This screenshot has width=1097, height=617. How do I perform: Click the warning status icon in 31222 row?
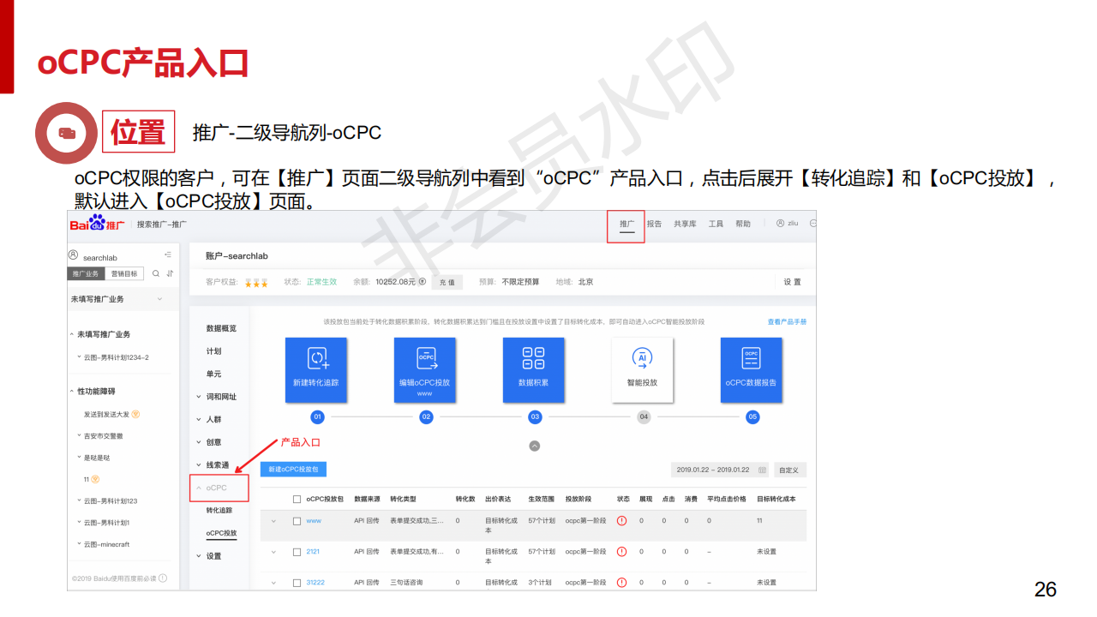pyautogui.click(x=622, y=582)
